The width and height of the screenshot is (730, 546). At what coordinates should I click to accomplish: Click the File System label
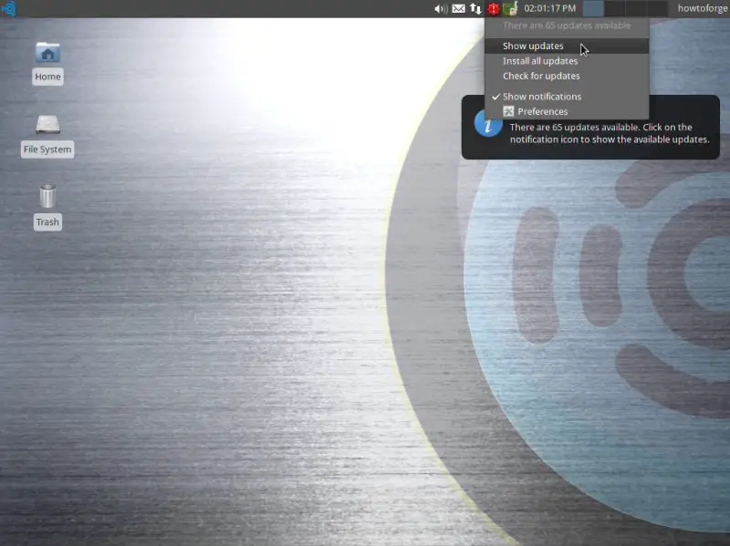click(x=47, y=149)
